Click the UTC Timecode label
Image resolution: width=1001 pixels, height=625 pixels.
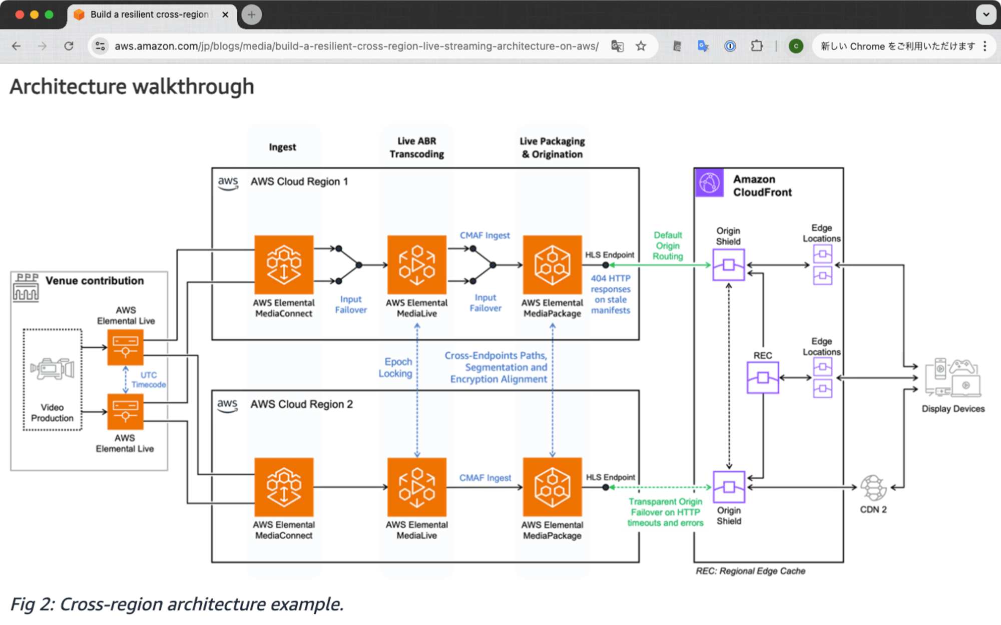pyautogui.click(x=148, y=379)
